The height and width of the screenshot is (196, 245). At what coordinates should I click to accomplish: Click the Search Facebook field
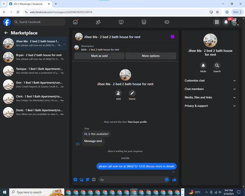point(39,22)
